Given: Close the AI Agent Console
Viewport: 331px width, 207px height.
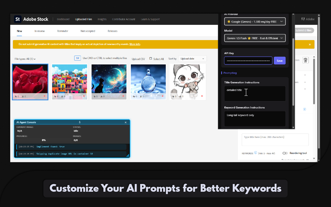Looking at the screenshot, I should coord(126,122).
